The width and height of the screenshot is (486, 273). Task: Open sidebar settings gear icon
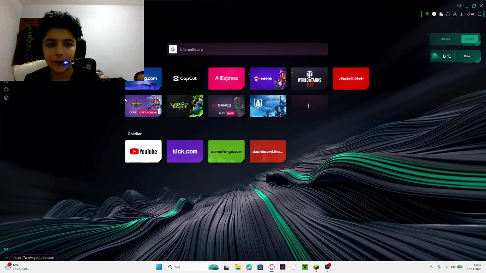[6, 98]
